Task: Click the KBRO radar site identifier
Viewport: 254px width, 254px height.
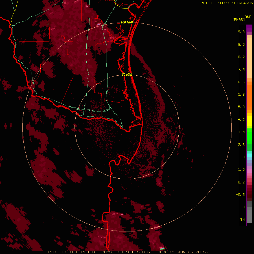Action: 163,252
